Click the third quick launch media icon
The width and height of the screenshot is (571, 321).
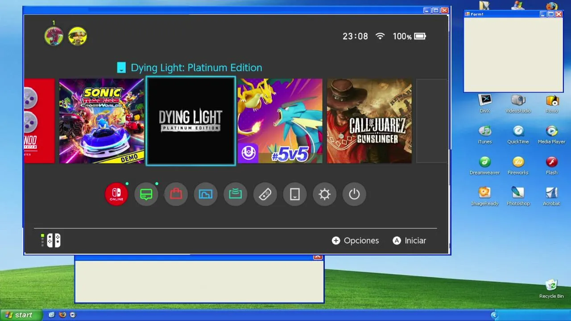tap(73, 315)
